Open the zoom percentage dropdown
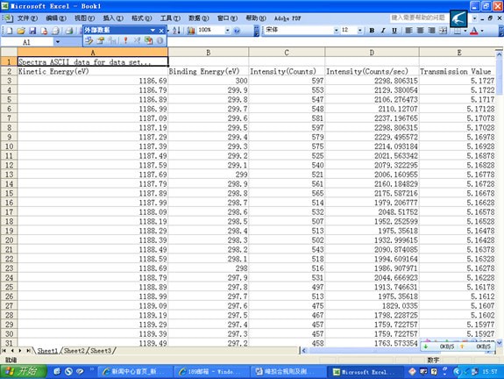The width and height of the screenshot is (504, 379). click(227, 30)
